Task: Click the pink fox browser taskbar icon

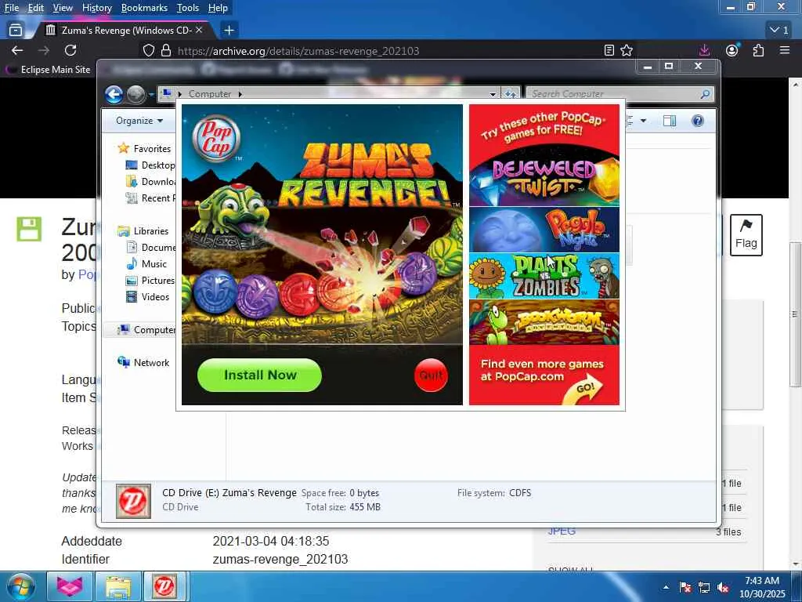Action: [70, 586]
